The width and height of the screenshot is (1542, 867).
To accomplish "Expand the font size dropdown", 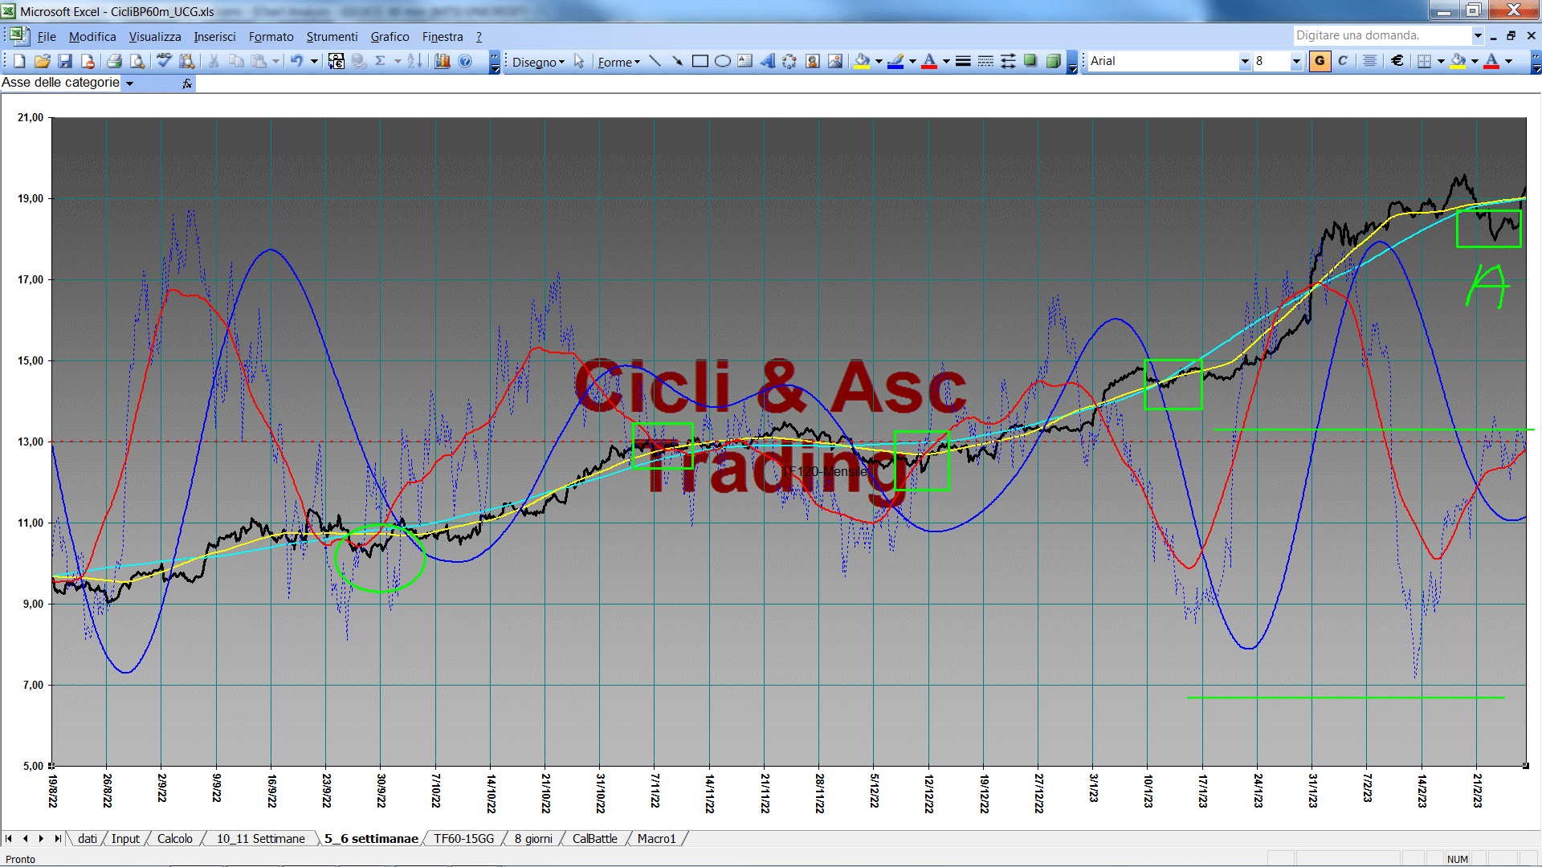I will tap(1295, 61).
